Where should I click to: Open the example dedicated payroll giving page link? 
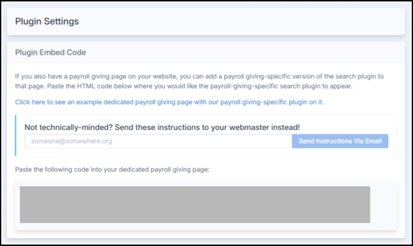pos(169,102)
